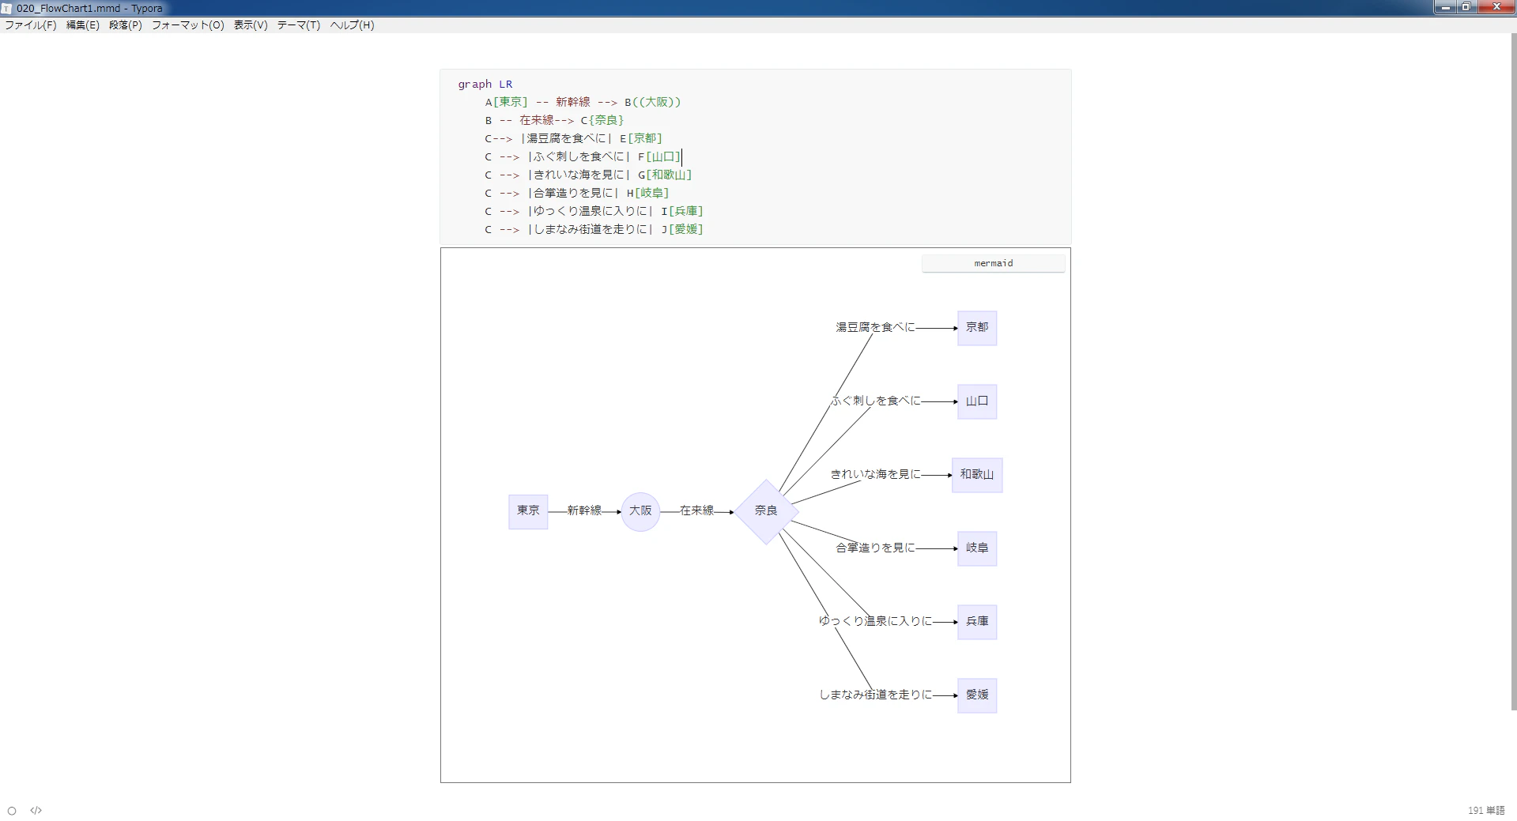Click the 大阪 circle node
This screenshot has height=821, width=1517.
[640, 511]
